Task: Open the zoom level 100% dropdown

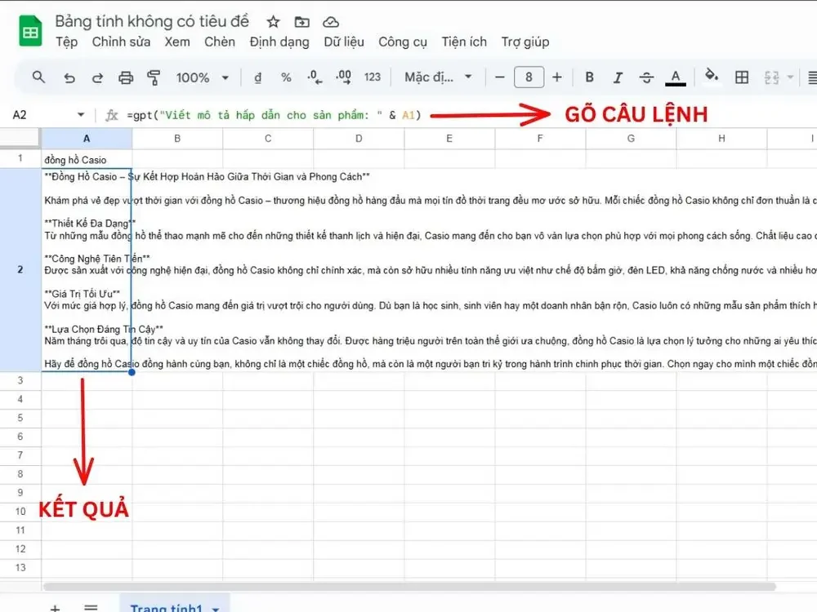Action: pyautogui.click(x=202, y=78)
